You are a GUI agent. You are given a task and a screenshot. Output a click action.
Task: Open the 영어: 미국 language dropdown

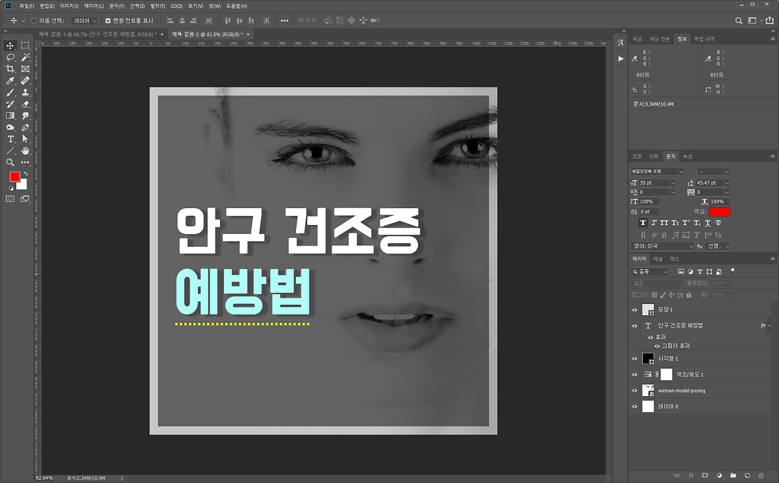tap(691, 246)
